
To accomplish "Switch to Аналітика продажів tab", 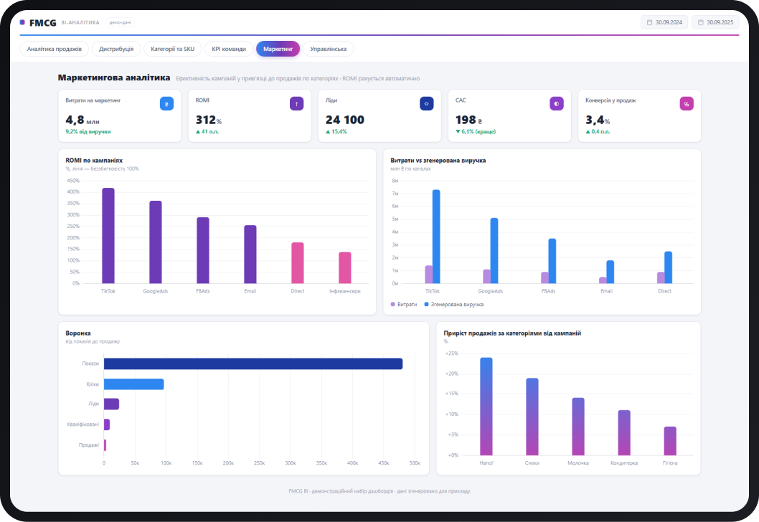I will pos(55,49).
